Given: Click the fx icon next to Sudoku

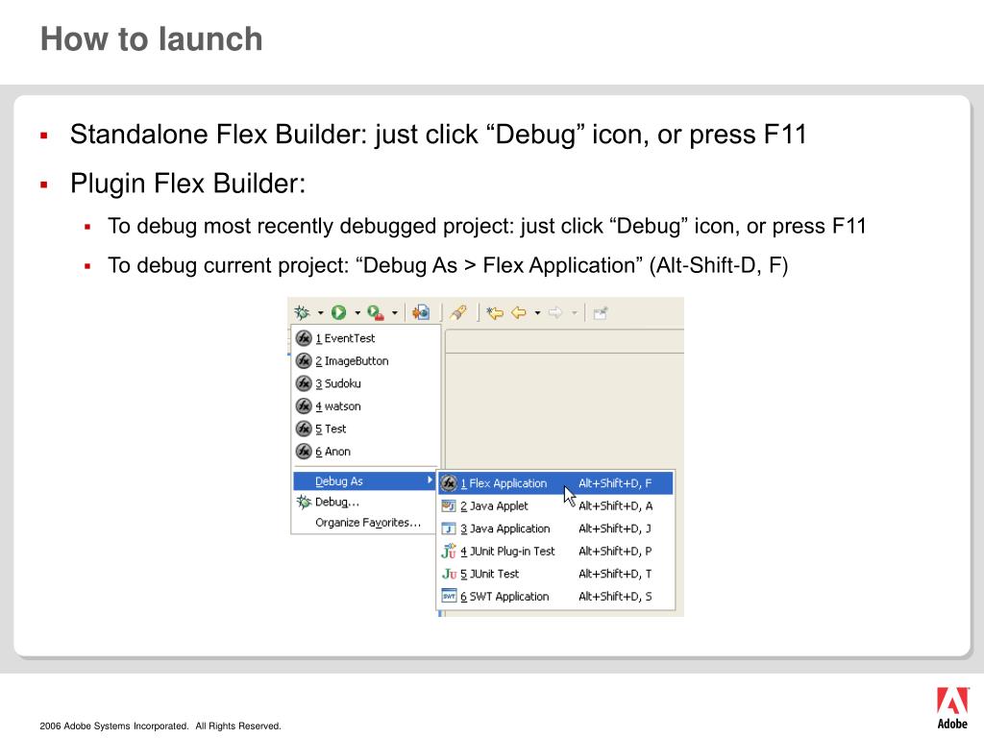Looking at the screenshot, I should coord(304,383).
